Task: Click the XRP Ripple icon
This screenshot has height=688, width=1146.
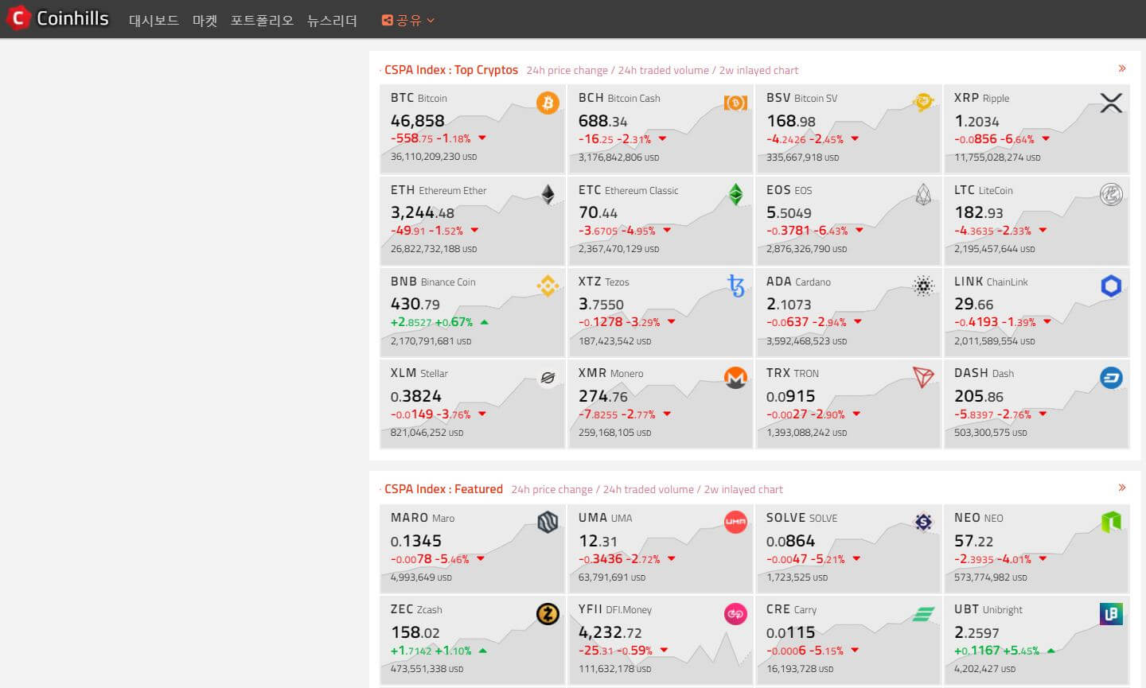Action: pos(1111,102)
